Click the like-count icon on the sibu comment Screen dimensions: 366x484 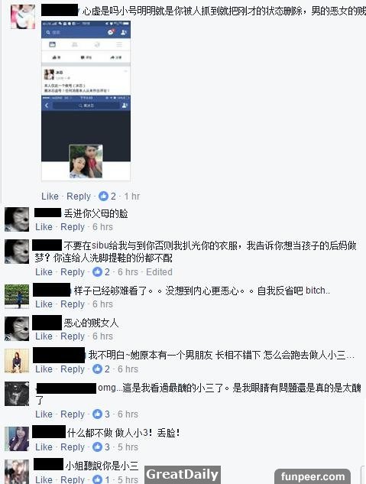pos(97,272)
